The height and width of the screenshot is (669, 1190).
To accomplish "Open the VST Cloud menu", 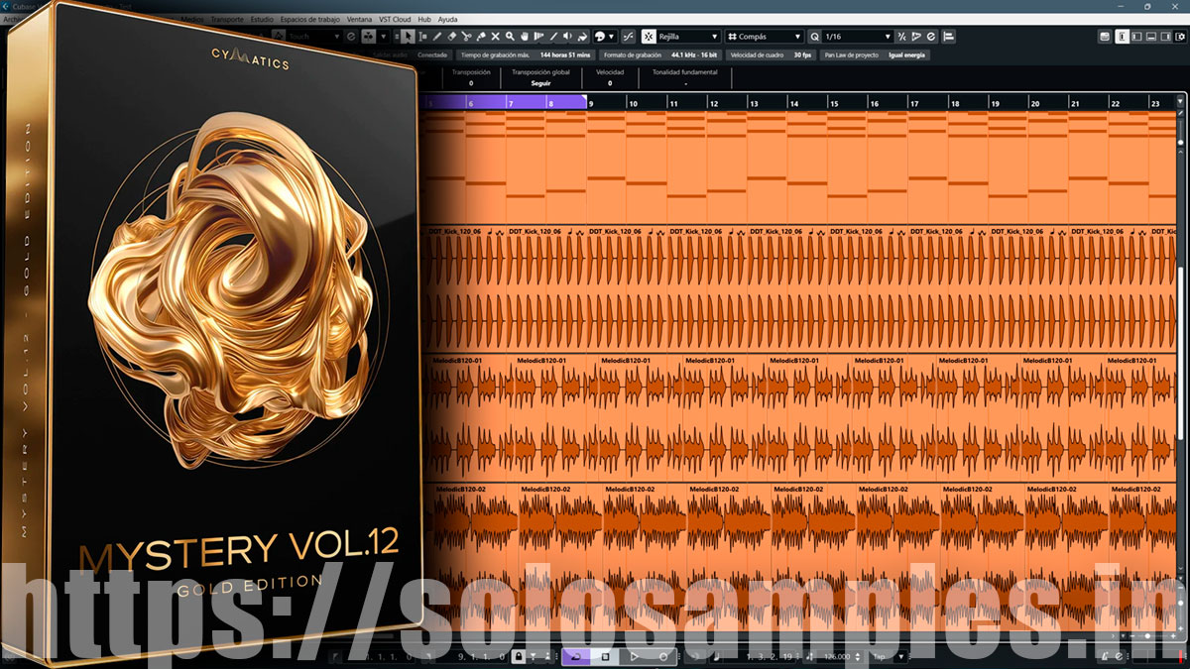I will click(x=396, y=19).
